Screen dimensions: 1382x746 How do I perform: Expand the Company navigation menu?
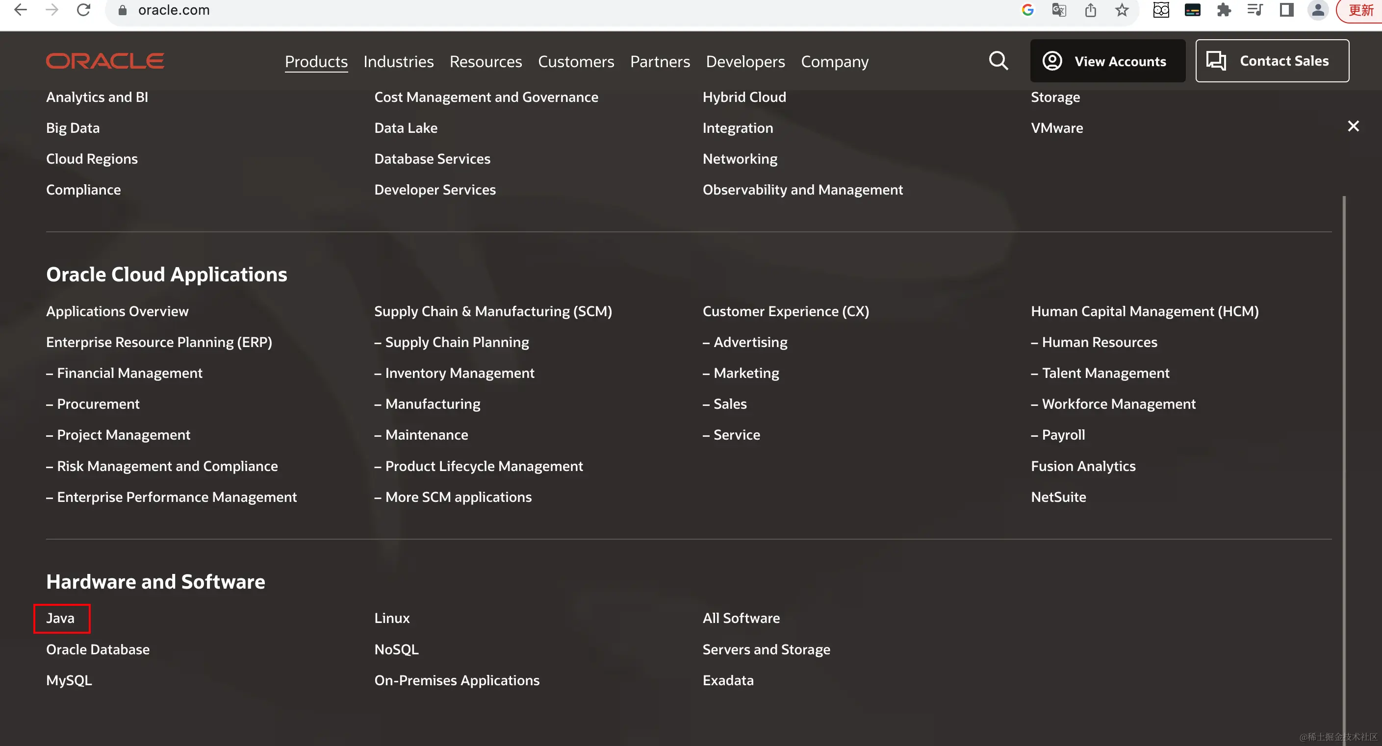834,62
